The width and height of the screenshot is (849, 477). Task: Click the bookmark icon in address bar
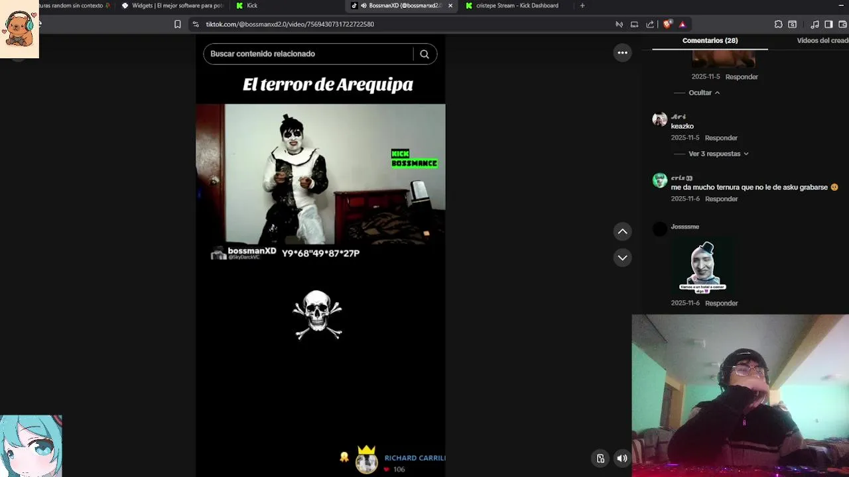pyautogui.click(x=177, y=25)
